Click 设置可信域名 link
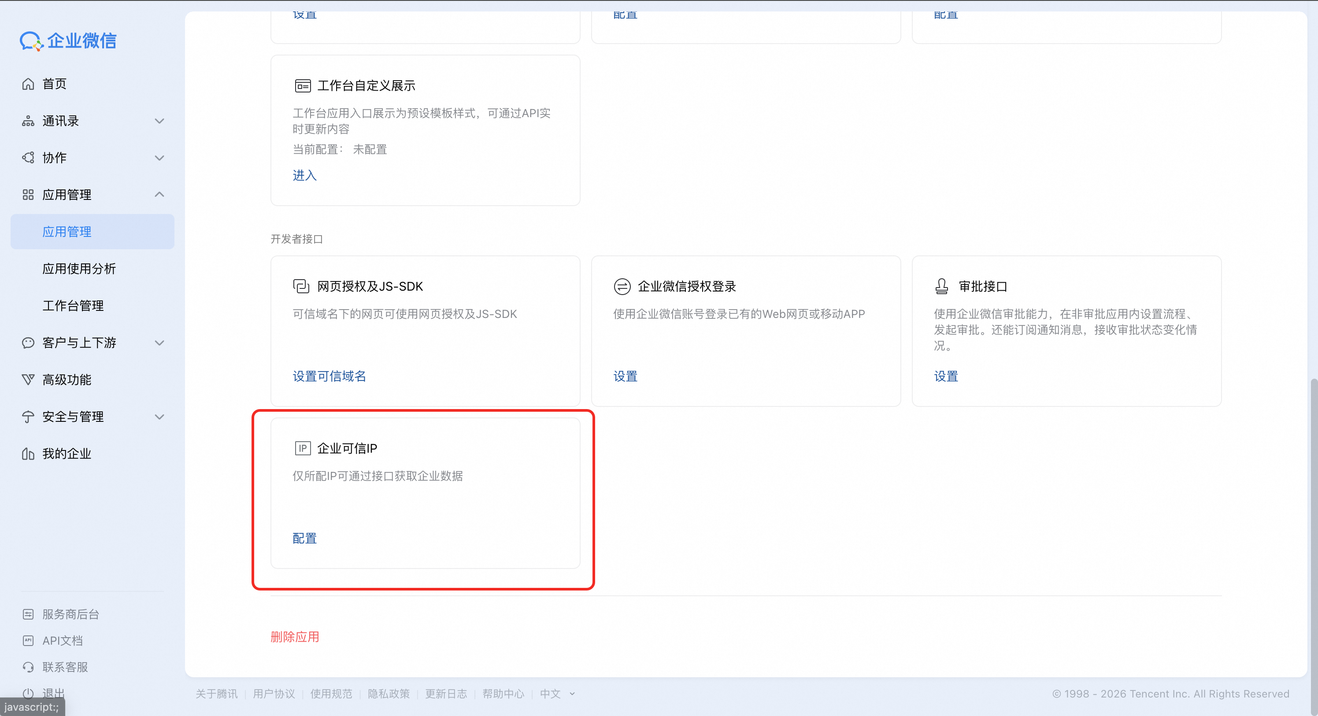Viewport: 1318px width, 716px height. (x=329, y=376)
